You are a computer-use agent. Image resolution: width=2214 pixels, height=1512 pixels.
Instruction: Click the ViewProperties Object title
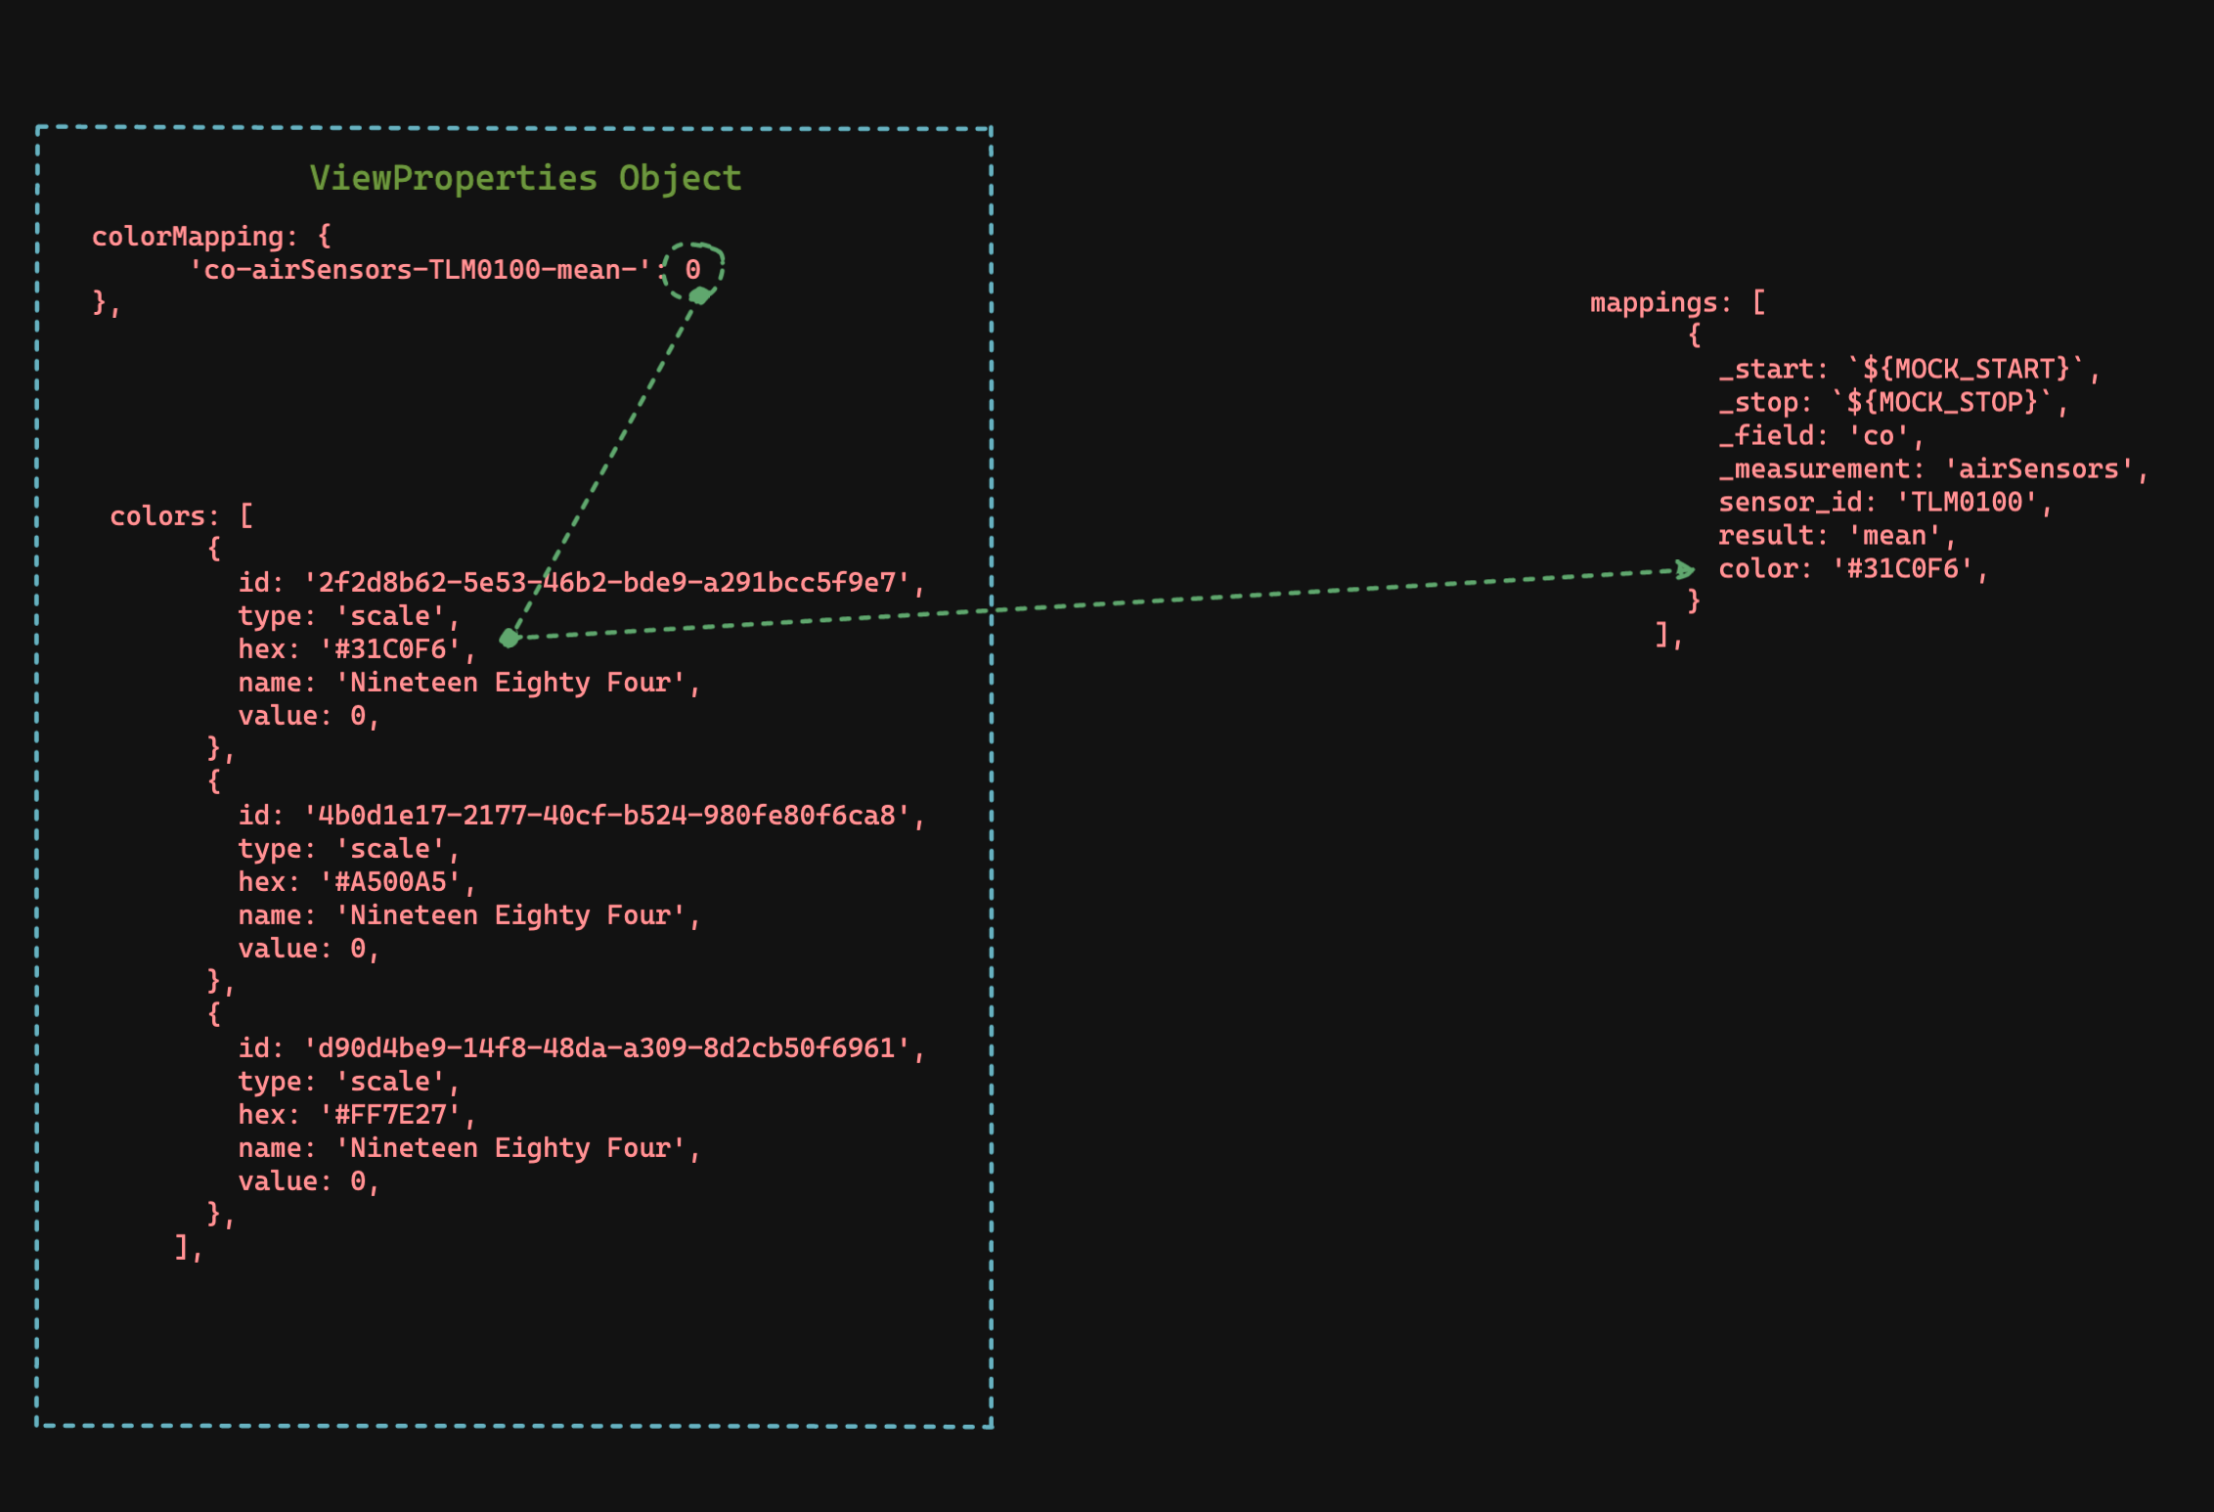point(525,178)
